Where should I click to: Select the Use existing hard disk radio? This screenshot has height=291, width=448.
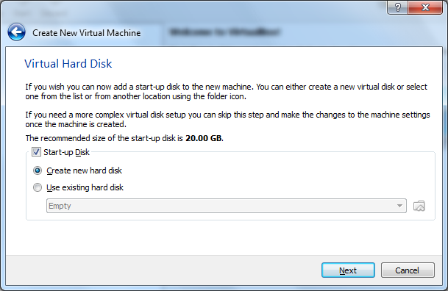(x=38, y=187)
